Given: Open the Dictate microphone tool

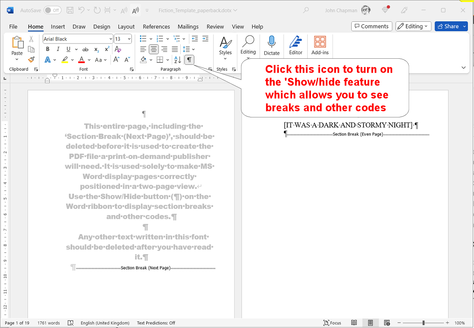Looking at the screenshot, I should coord(272,45).
